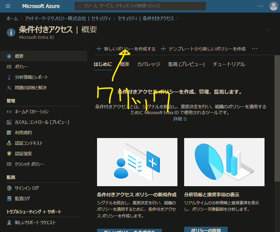Click the pie chart analytics thumbnail

(224, 162)
